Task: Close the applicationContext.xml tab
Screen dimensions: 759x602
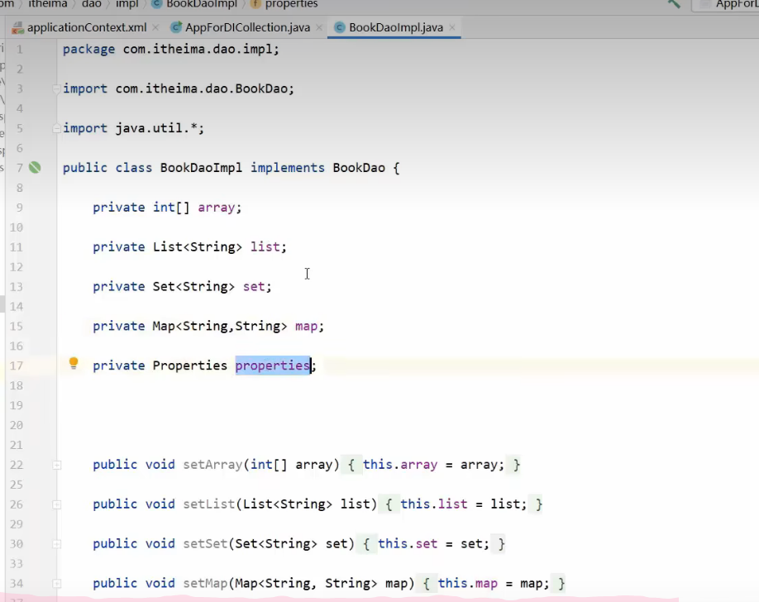Action: [155, 28]
